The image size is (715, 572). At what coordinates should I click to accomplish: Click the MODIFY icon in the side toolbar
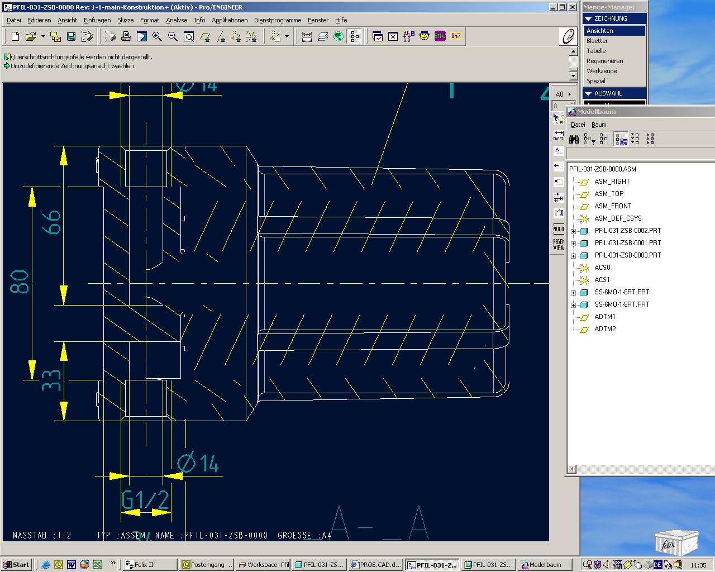tap(559, 229)
